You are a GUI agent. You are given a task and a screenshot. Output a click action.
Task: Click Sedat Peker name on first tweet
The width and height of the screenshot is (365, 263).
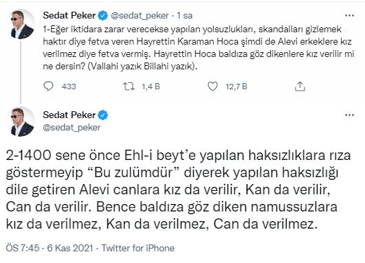coord(69,16)
